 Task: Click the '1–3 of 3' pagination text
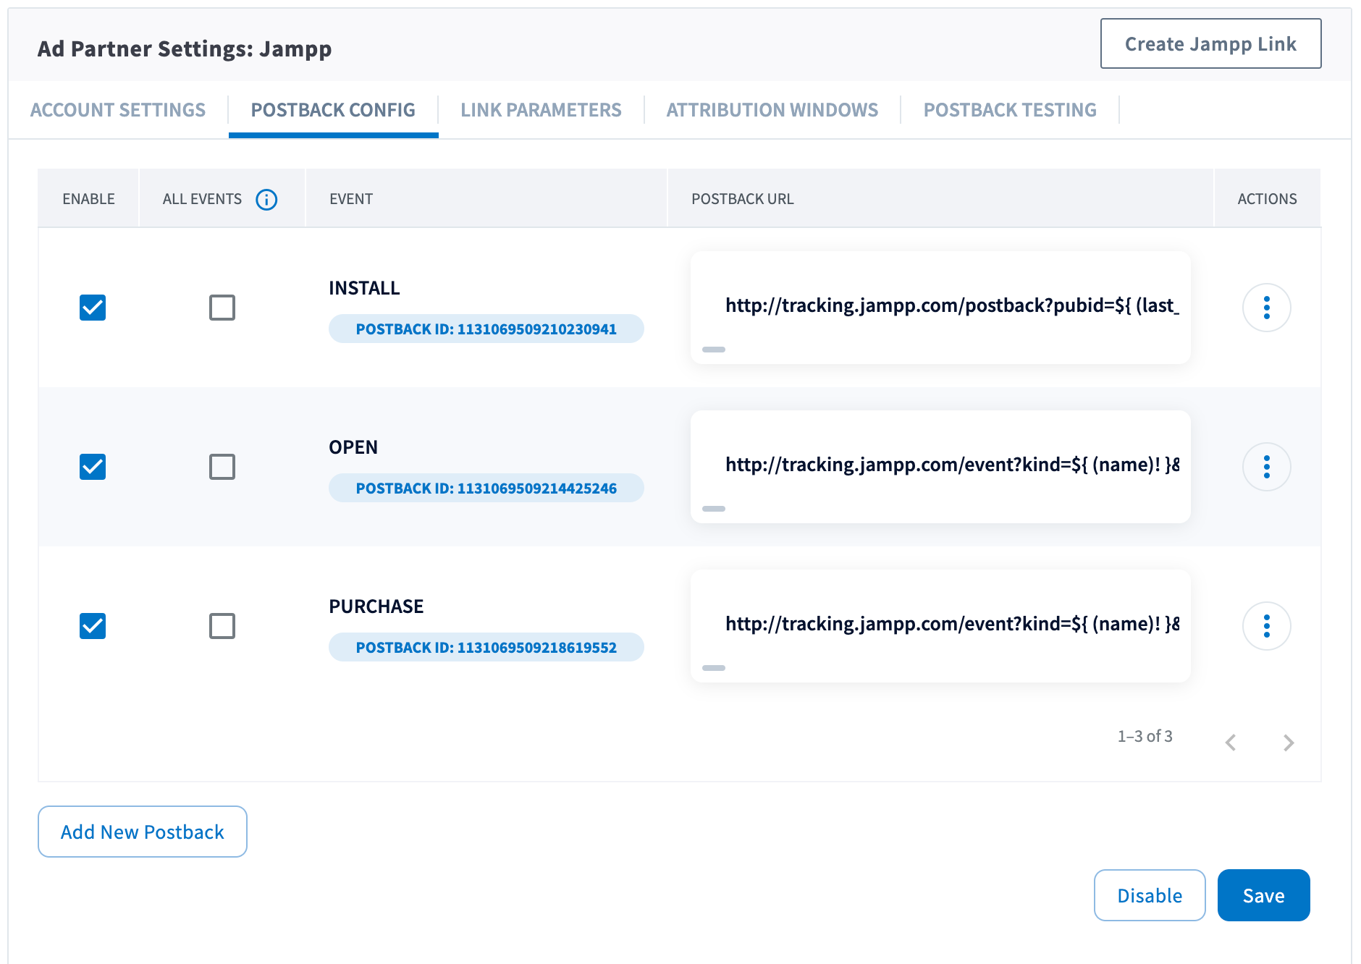(1145, 736)
